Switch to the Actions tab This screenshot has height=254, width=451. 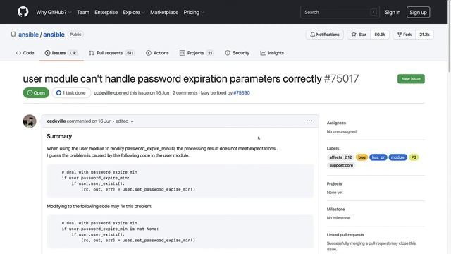point(157,53)
